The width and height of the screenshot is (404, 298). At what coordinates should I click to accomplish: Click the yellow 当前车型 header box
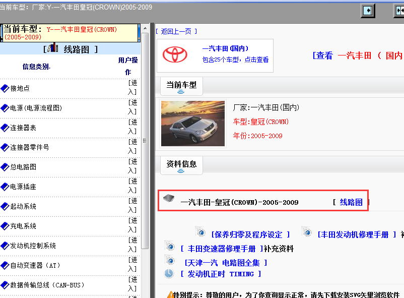pyautogui.click(x=70, y=33)
